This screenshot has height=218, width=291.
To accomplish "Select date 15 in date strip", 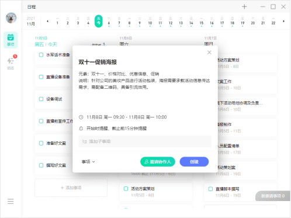I will pyautogui.click(x=202, y=21).
